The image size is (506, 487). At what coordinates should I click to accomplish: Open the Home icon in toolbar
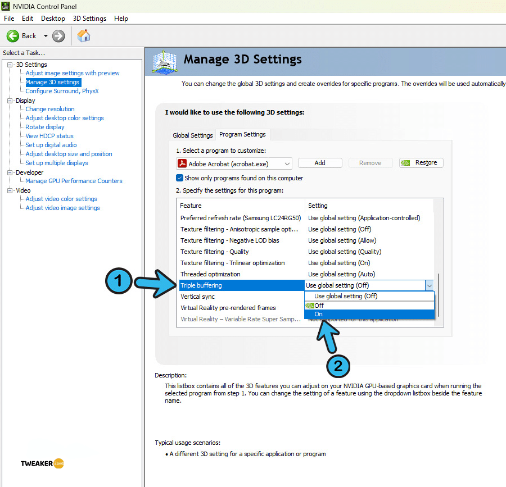click(x=84, y=36)
